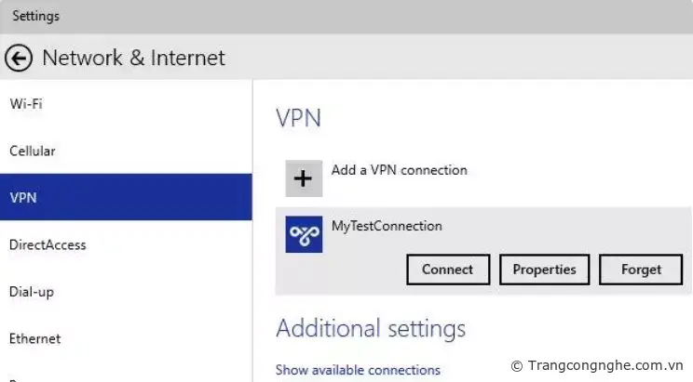This screenshot has height=382, width=693.
Task: Click the plus icon to add VPN
Action: (x=304, y=178)
